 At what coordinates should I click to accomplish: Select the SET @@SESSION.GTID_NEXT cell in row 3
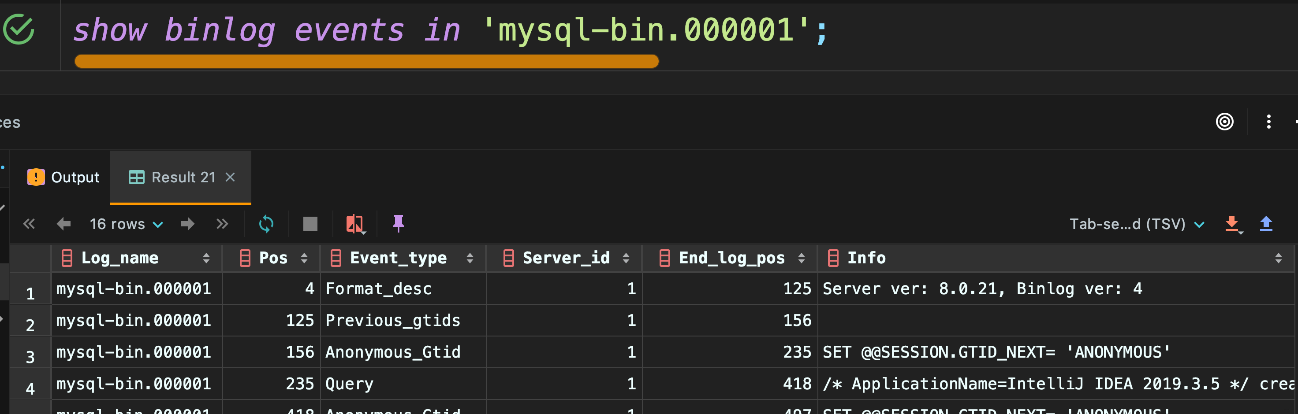[x=1056, y=352]
